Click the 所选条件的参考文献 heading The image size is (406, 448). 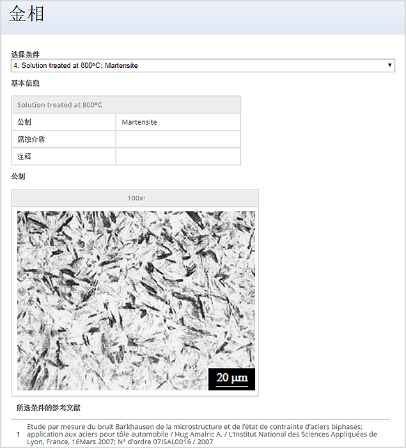(x=49, y=407)
